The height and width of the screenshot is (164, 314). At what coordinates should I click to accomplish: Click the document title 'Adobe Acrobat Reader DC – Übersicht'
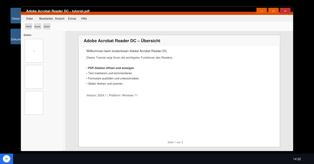point(122,41)
